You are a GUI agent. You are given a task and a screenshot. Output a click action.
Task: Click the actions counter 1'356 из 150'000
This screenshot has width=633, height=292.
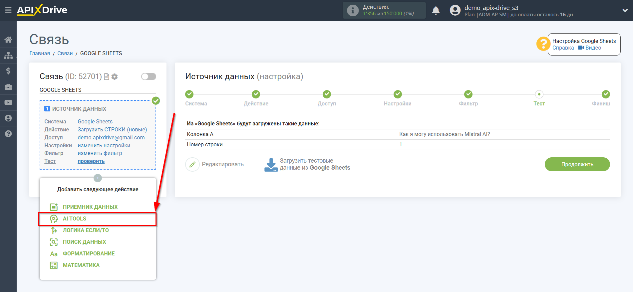coord(389,14)
